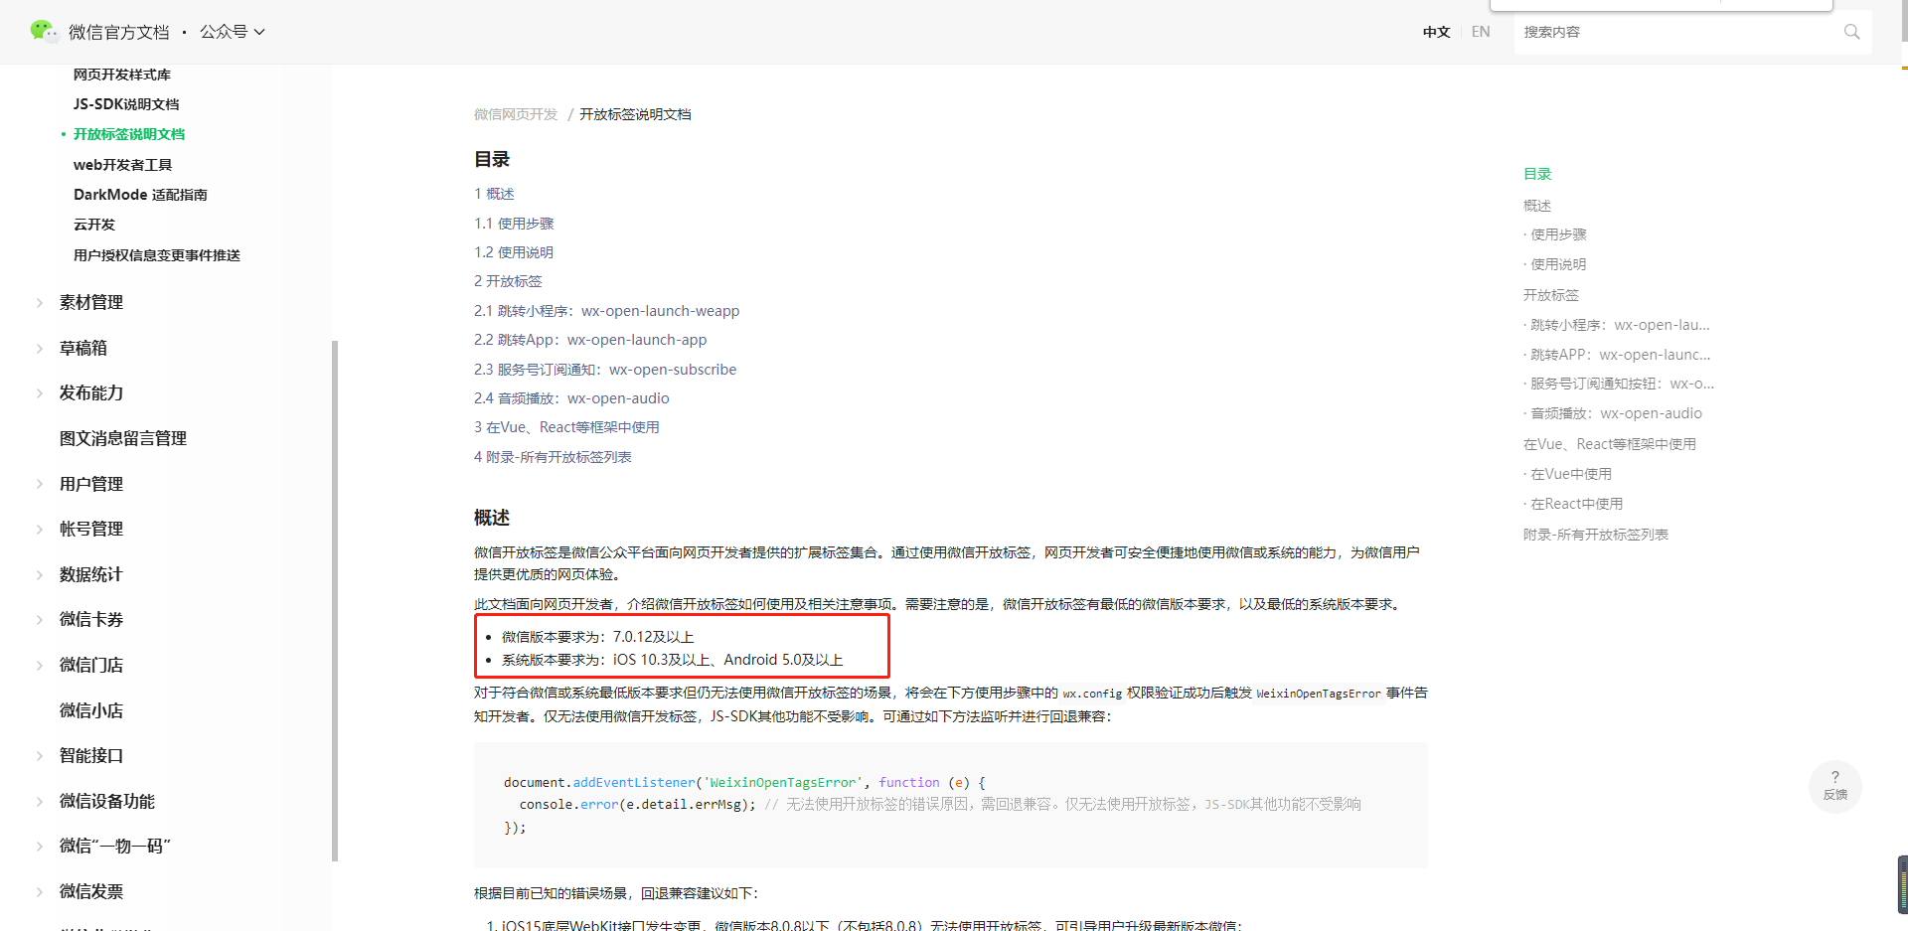Switch language to 中文
Image resolution: width=1908 pixels, height=931 pixels.
1436,32
